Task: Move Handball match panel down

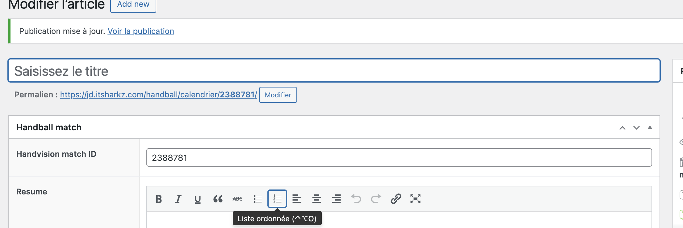Action: point(636,128)
